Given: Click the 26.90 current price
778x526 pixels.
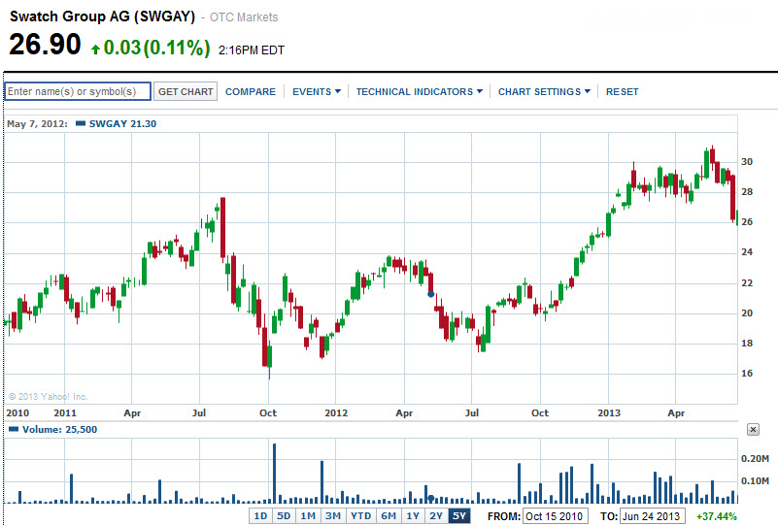Looking at the screenshot, I should click(x=45, y=44).
